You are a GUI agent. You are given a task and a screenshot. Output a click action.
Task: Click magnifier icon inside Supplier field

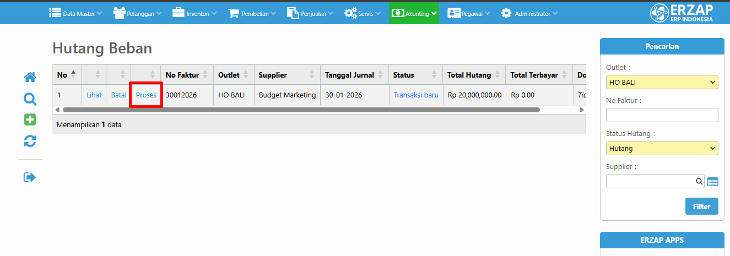coord(699,181)
